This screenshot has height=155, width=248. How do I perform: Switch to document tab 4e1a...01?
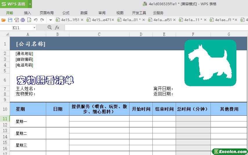(x=129, y=20)
